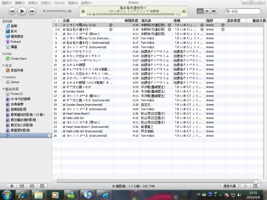
Task: Open Genius in sidebar
Action: 13,82
